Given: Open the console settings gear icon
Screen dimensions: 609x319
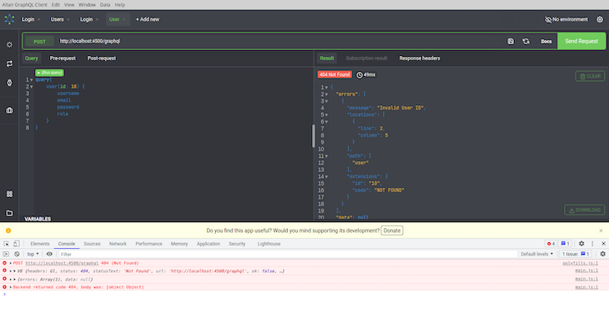Looking at the screenshot, I should pos(602,254).
